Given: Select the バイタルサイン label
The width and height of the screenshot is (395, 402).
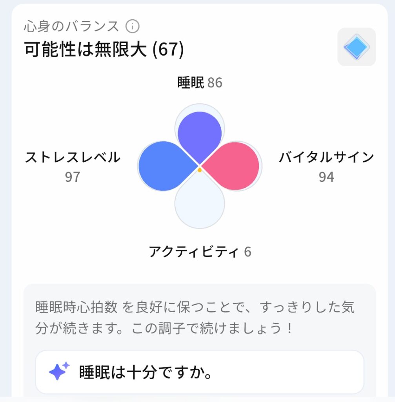Looking at the screenshot, I should [x=326, y=158].
